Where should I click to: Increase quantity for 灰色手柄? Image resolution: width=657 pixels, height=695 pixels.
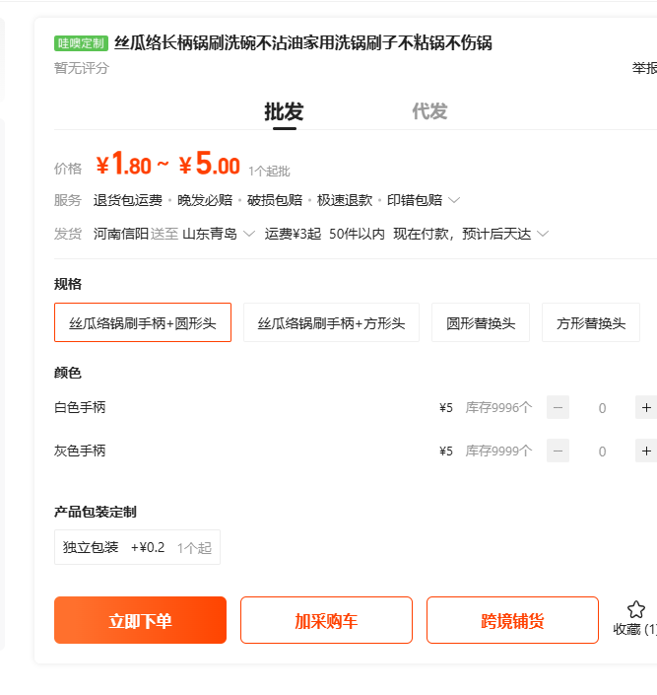[x=645, y=451]
